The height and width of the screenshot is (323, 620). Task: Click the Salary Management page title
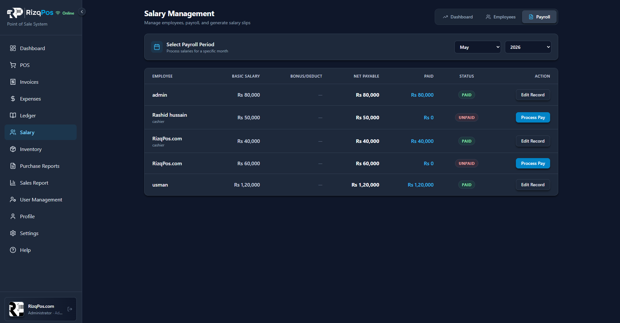(x=179, y=14)
